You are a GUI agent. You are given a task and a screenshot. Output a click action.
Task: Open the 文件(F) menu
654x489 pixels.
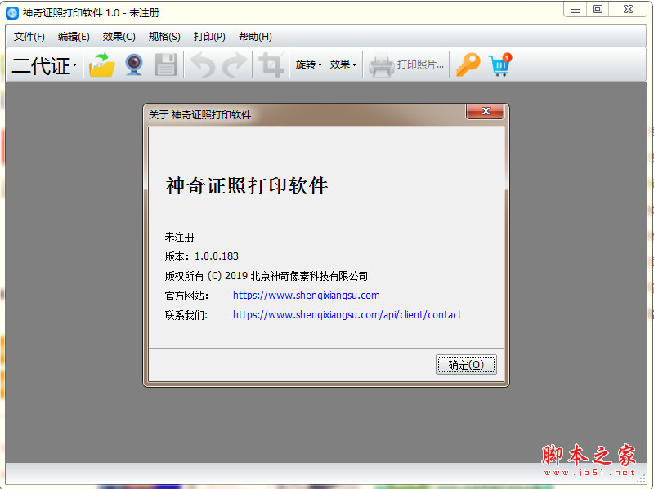[29, 36]
